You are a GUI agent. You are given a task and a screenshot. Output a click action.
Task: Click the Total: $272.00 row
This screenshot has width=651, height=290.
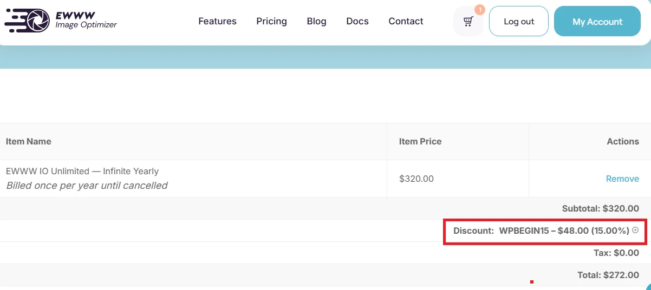pos(325,275)
